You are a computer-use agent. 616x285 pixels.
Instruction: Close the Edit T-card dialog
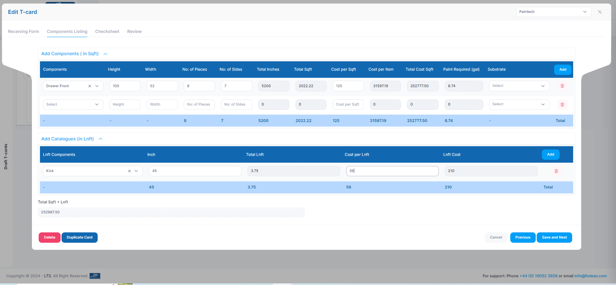coord(600,12)
